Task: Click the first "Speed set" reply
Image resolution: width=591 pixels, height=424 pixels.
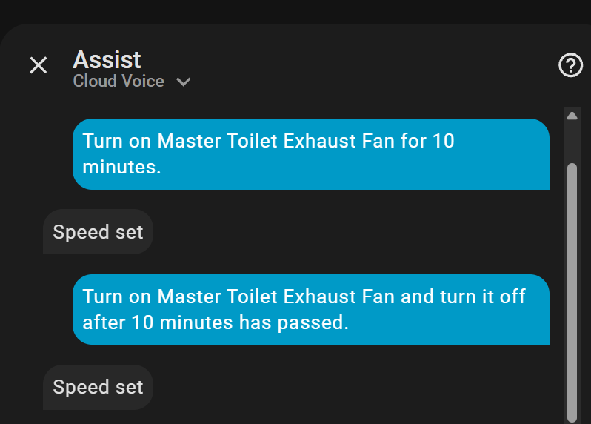Action: pyautogui.click(x=98, y=232)
